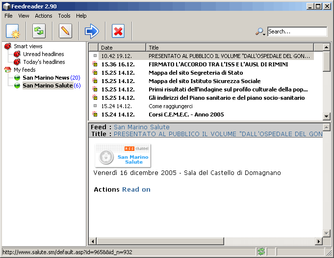Sort headlines by the Date column header

tap(122, 47)
